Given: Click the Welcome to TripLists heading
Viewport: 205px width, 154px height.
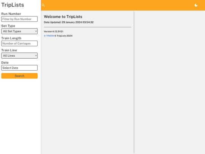Looking at the screenshot, I should click(x=63, y=17).
